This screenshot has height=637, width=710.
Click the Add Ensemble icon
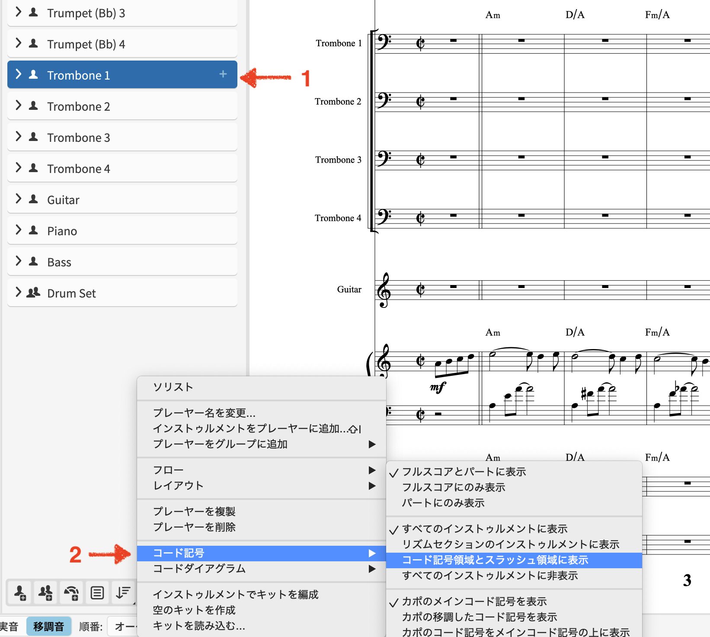[71, 592]
